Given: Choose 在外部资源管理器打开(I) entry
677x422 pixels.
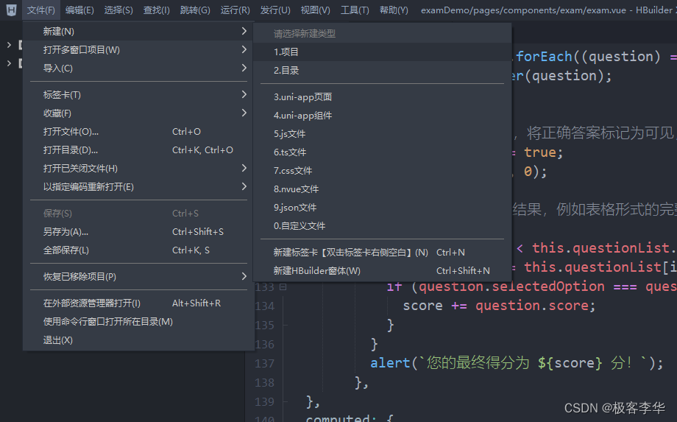Looking at the screenshot, I should pyautogui.click(x=138, y=303).
